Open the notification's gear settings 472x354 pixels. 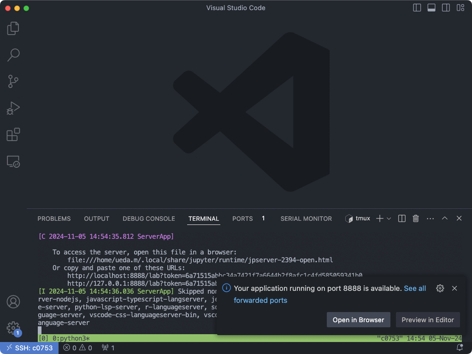point(440,289)
